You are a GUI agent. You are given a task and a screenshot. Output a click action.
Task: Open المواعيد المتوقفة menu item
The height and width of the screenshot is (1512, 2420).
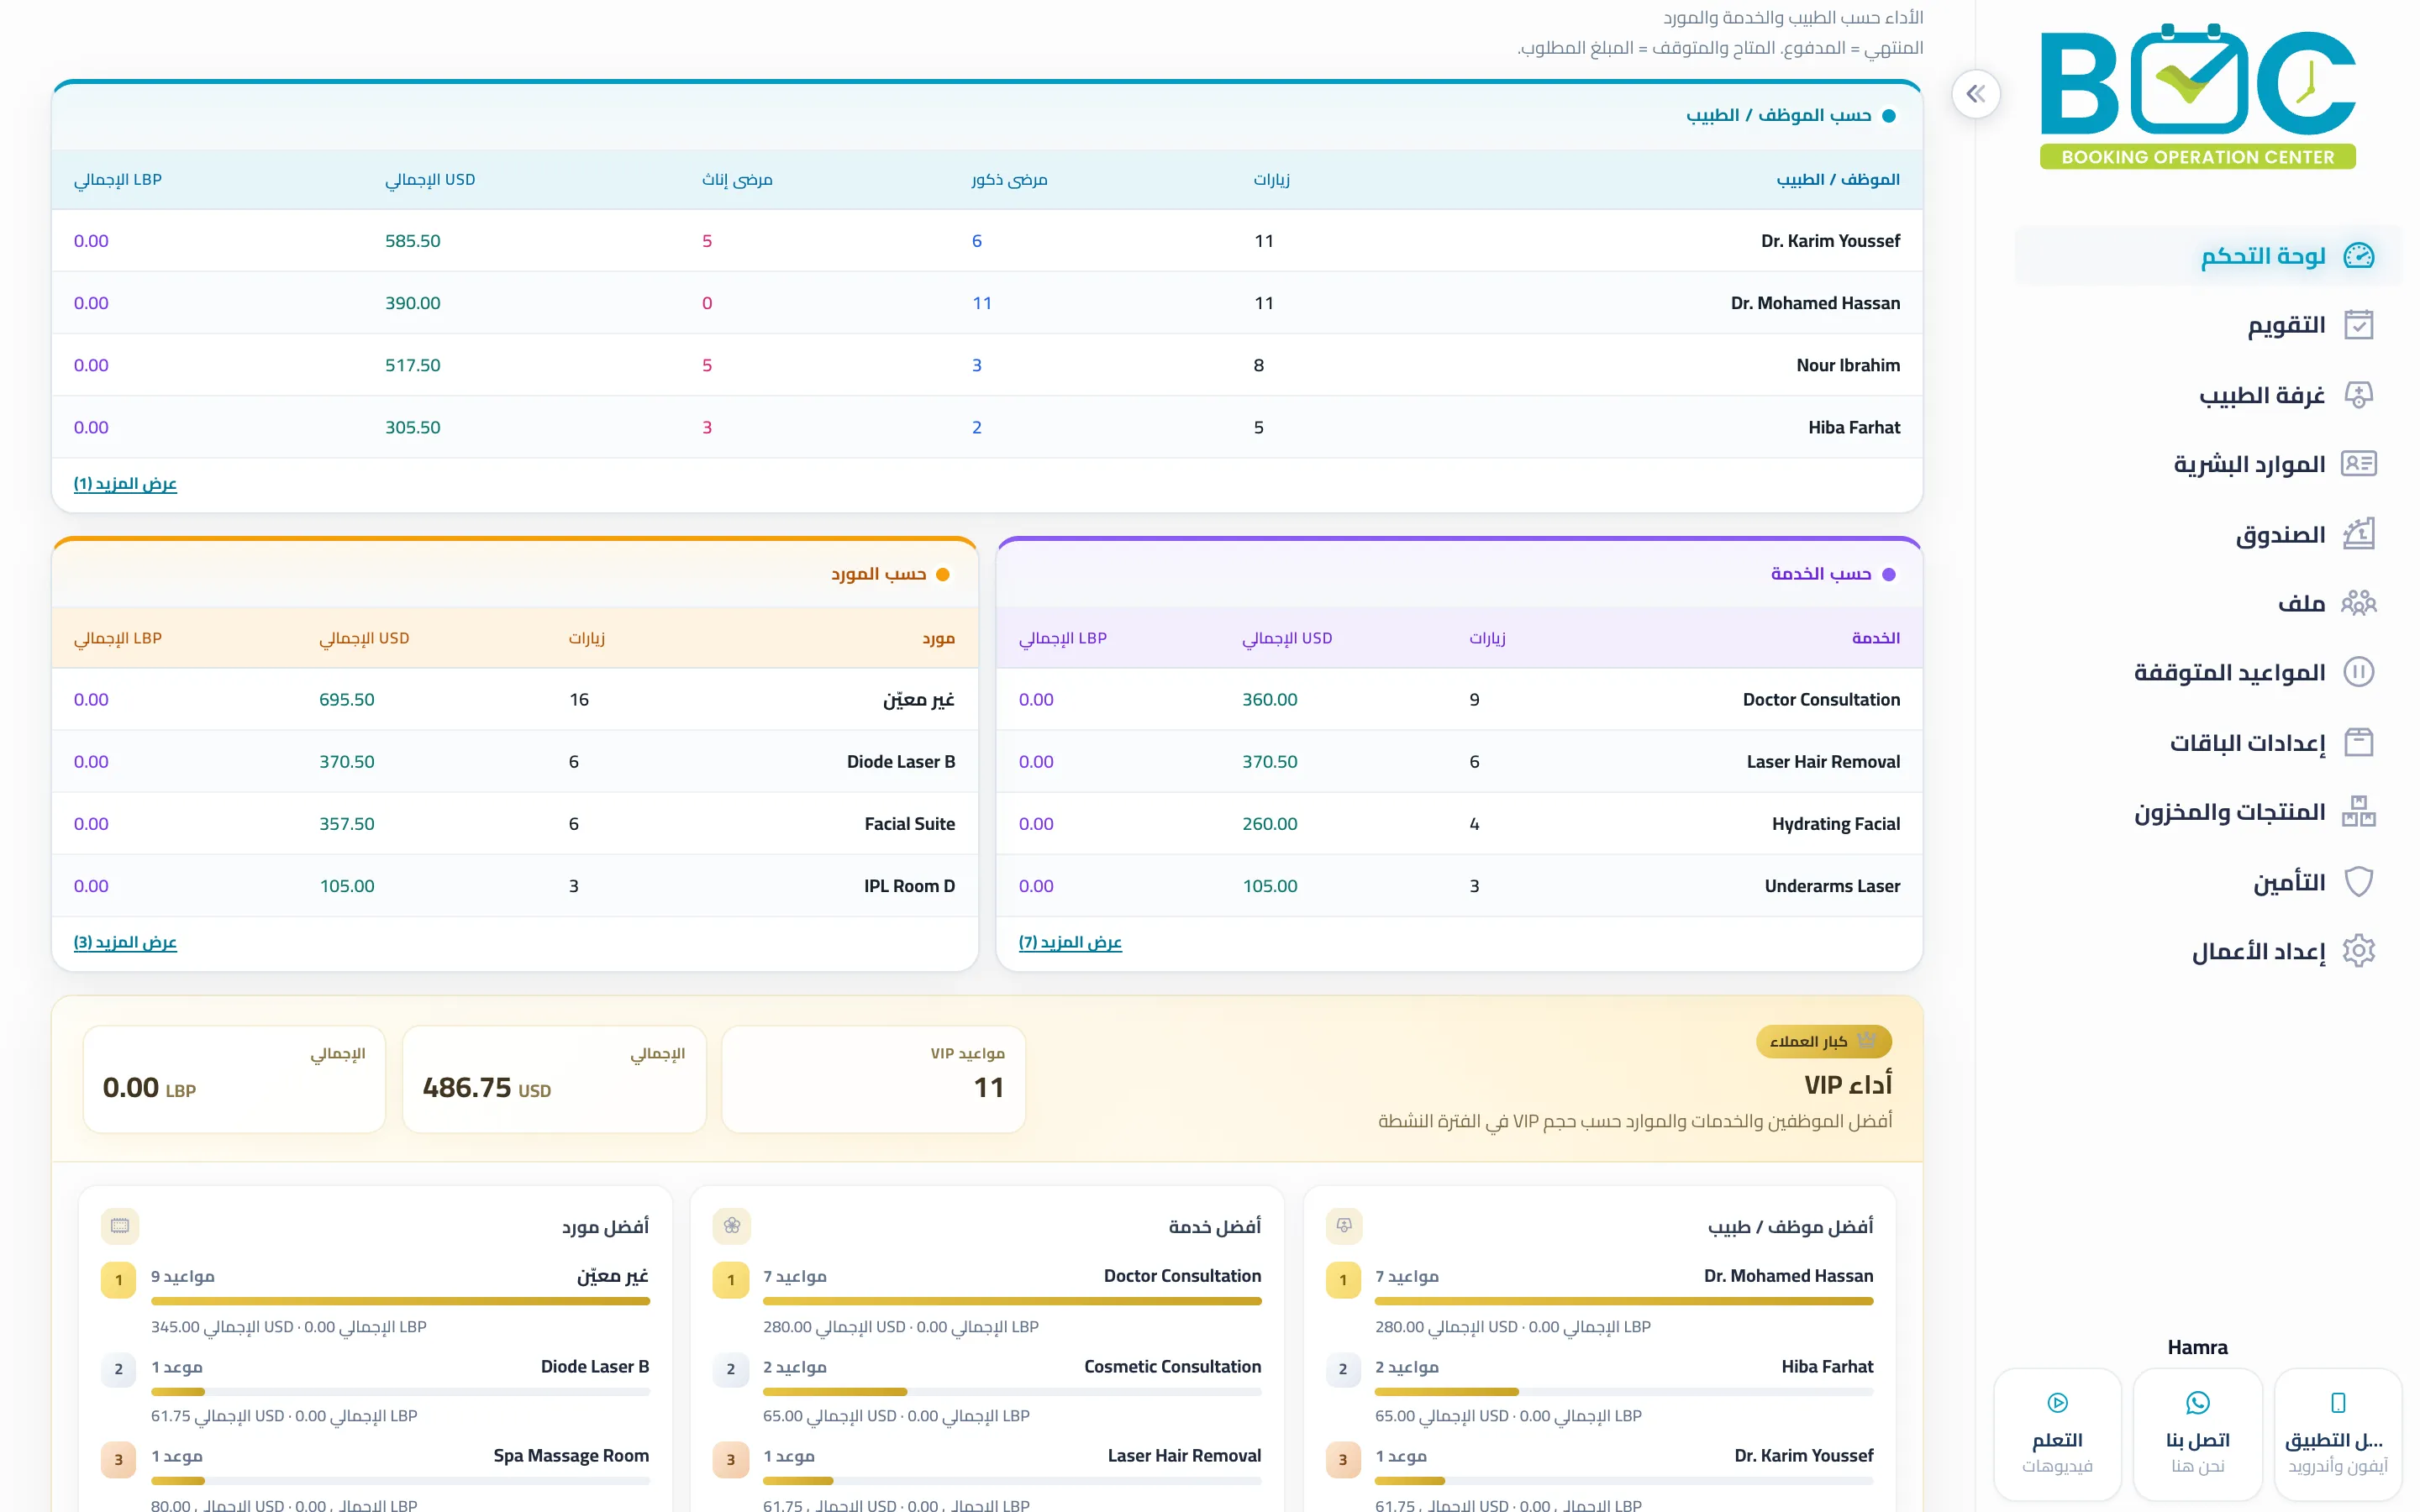(x=2207, y=672)
